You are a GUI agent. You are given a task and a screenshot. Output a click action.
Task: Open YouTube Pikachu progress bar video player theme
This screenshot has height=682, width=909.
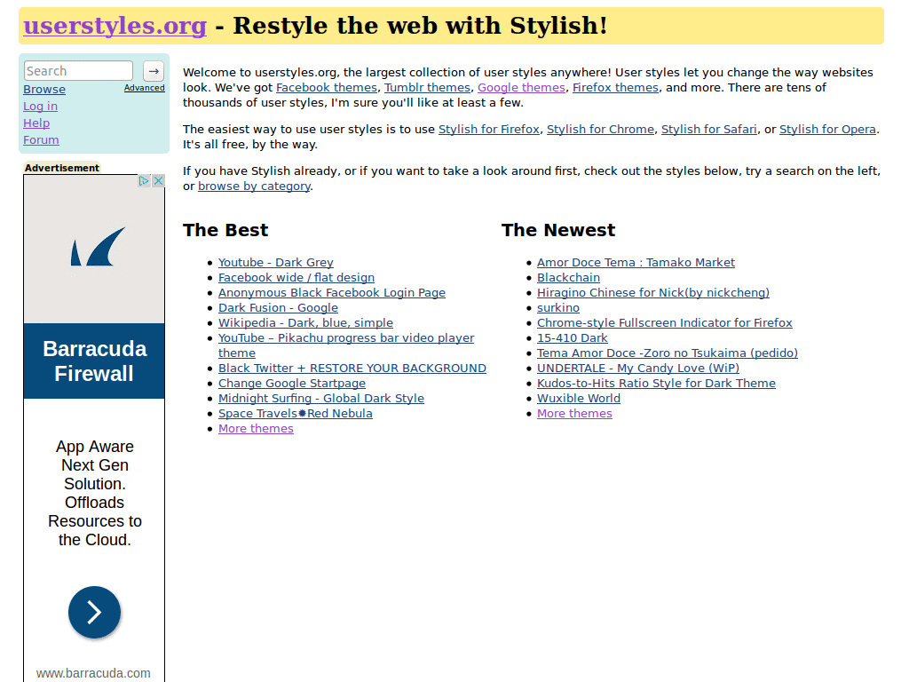coord(346,338)
